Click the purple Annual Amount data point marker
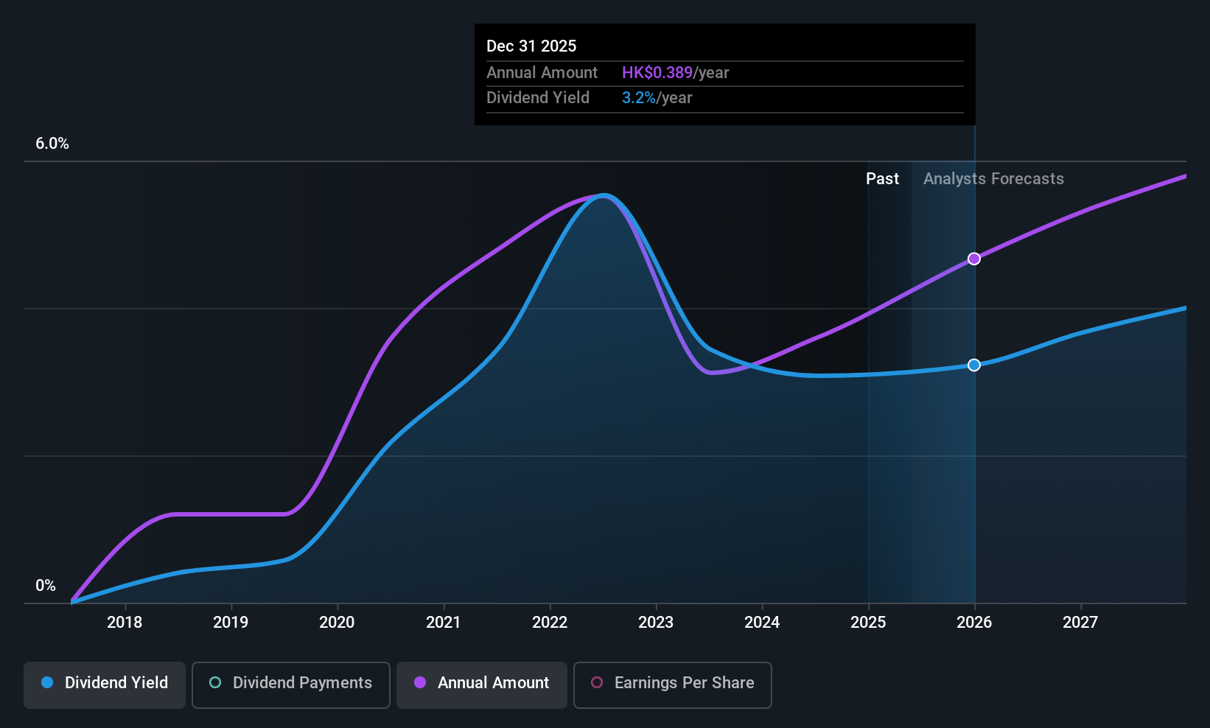1210x728 pixels. click(974, 259)
